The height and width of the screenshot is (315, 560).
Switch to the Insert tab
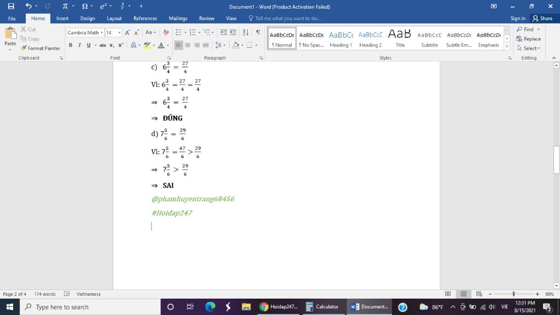point(62,18)
